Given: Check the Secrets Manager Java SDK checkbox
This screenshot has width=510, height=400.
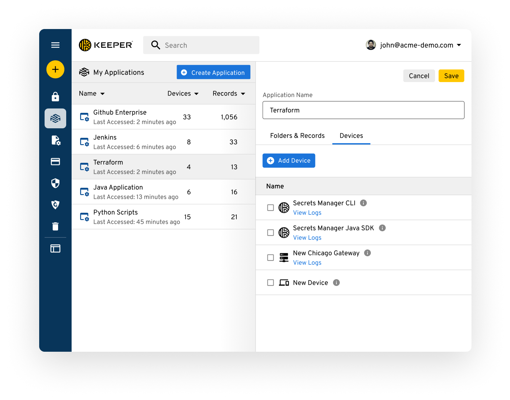Looking at the screenshot, I should point(271,233).
